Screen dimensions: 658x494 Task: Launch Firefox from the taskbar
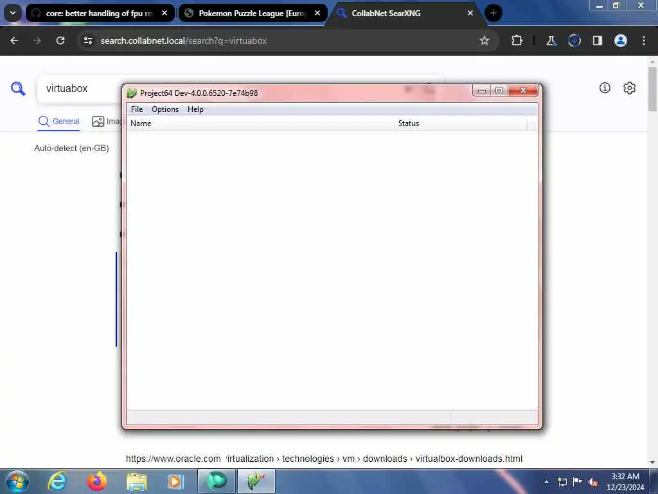tap(97, 481)
